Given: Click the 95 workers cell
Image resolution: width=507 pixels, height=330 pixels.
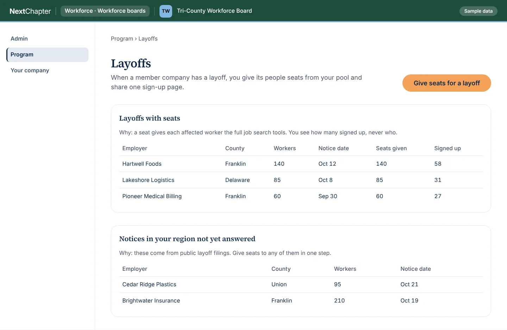Looking at the screenshot, I should click(337, 285).
